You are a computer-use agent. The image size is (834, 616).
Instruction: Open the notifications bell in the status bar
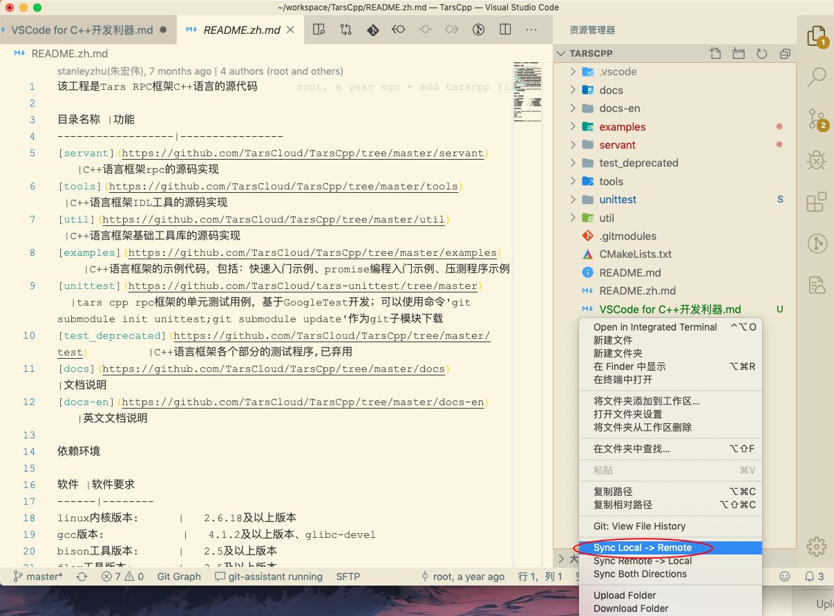point(810,576)
